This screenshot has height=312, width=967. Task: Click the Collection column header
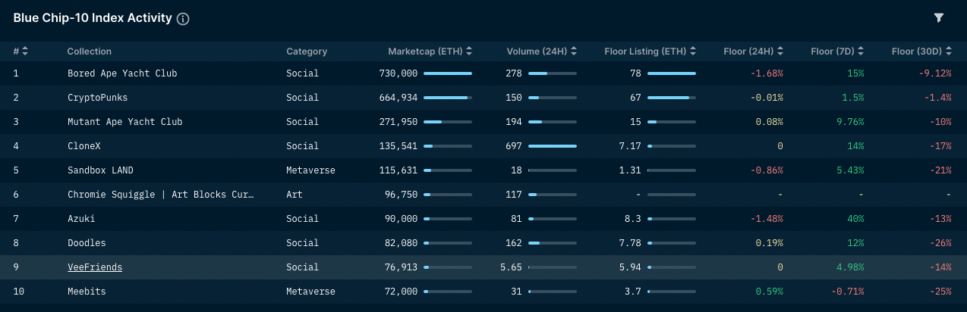click(x=90, y=51)
